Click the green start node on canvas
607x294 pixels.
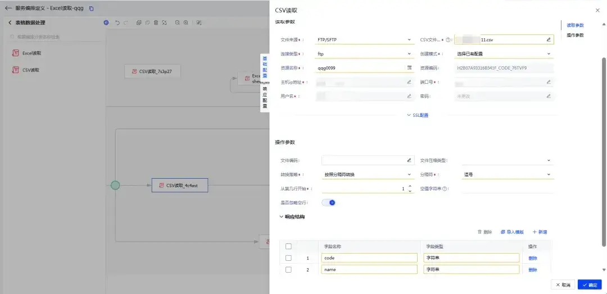point(115,185)
